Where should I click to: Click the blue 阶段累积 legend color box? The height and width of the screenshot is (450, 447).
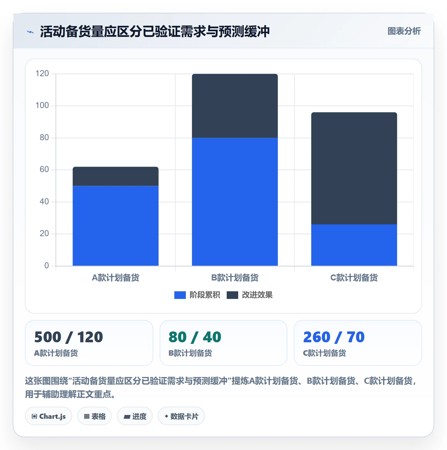(x=180, y=295)
